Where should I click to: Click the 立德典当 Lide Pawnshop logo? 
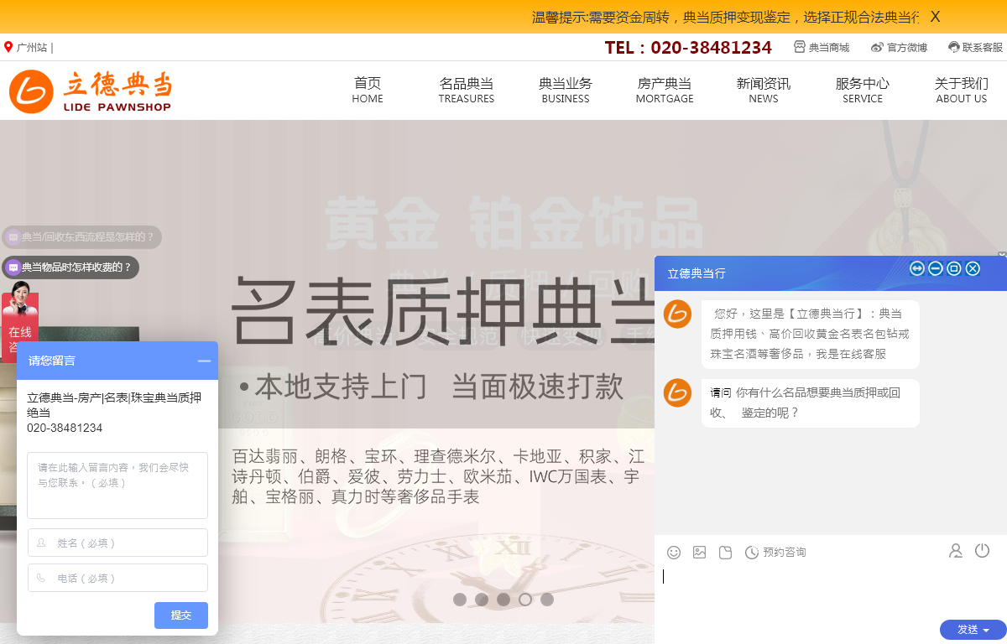coord(91,91)
